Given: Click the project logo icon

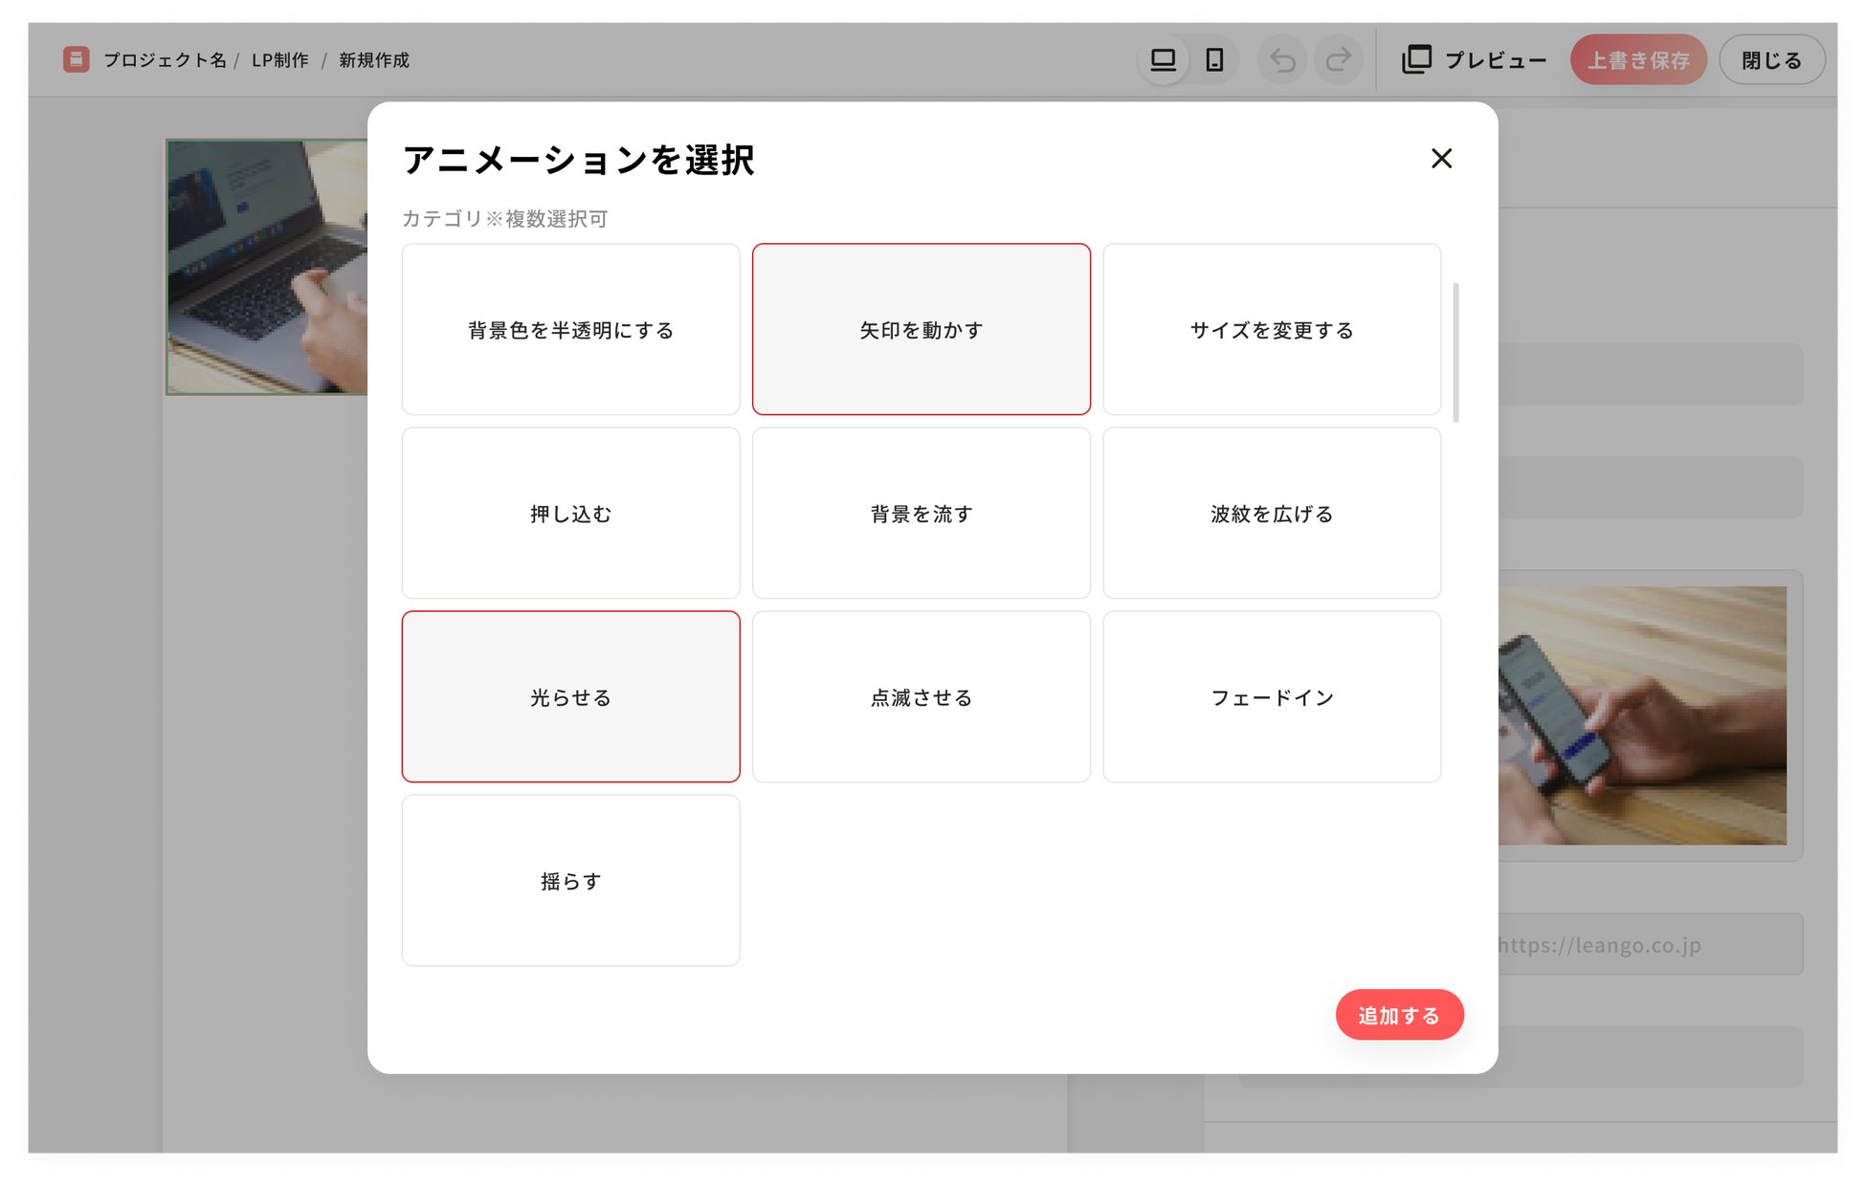Looking at the screenshot, I should click(77, 59).
